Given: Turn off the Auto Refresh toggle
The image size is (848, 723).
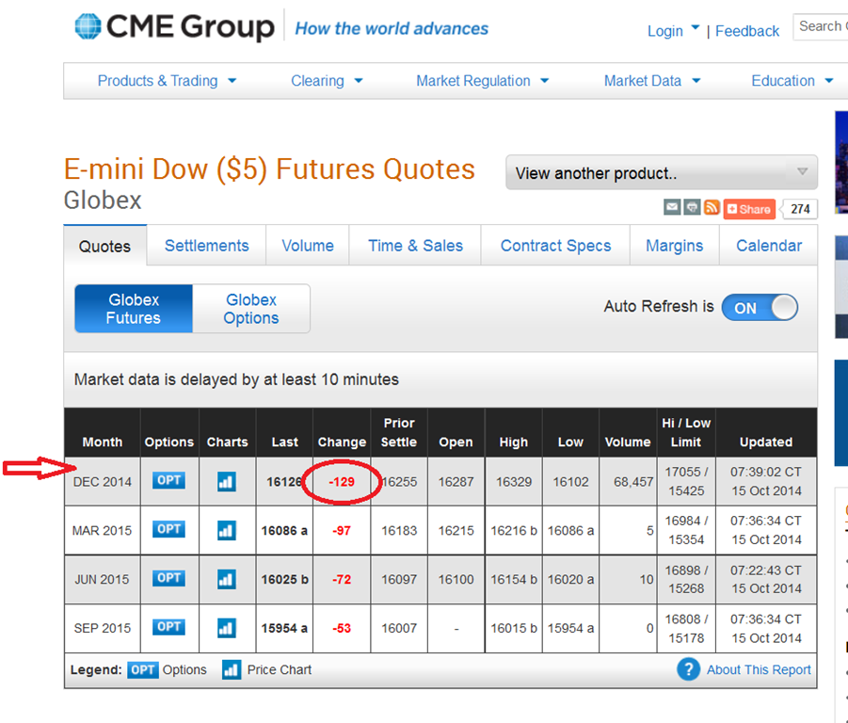Looking at the screenshot, I should coord(760,308).
